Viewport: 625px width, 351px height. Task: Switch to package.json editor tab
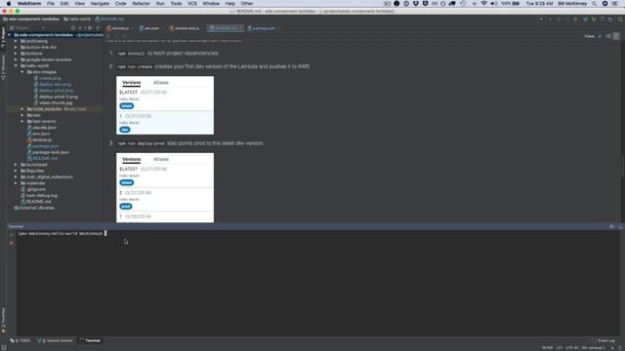pyautogui.click(x=263, y=28)
